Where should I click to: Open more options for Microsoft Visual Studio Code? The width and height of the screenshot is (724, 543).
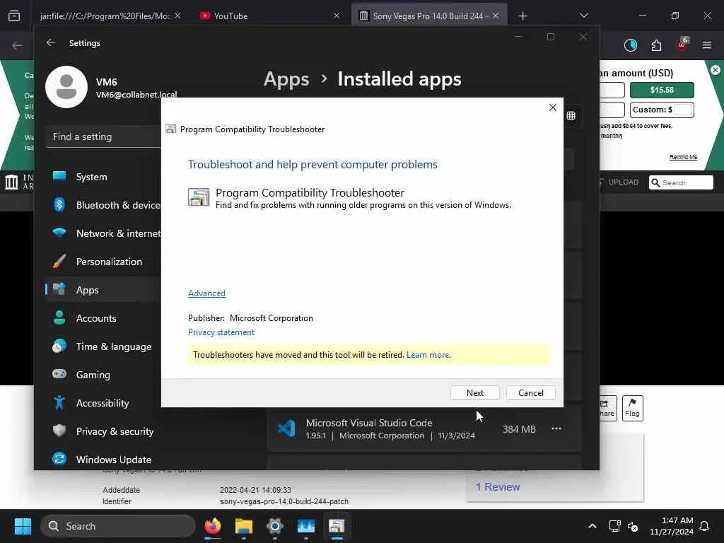pyautogui.click(x=556, y=428)
